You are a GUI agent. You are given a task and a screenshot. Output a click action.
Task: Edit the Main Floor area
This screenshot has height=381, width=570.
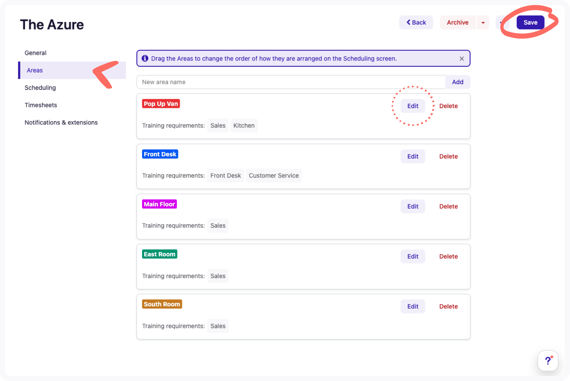point(413,206)
